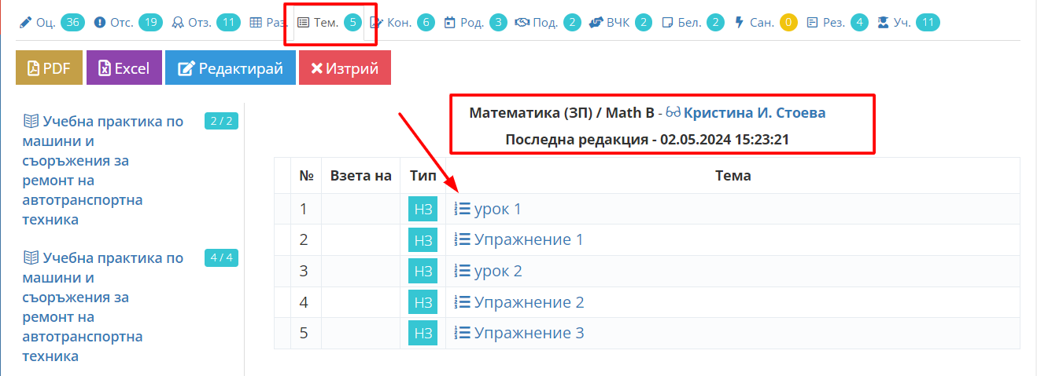Click the calendar icon beside Род.
Viewport: 1037px width, 376px height.
click(450, 23)
